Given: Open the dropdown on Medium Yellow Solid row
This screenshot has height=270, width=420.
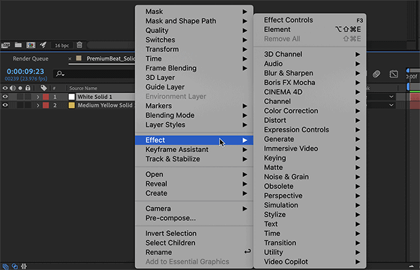Looking at the screenshot, I should click(391, 105).
